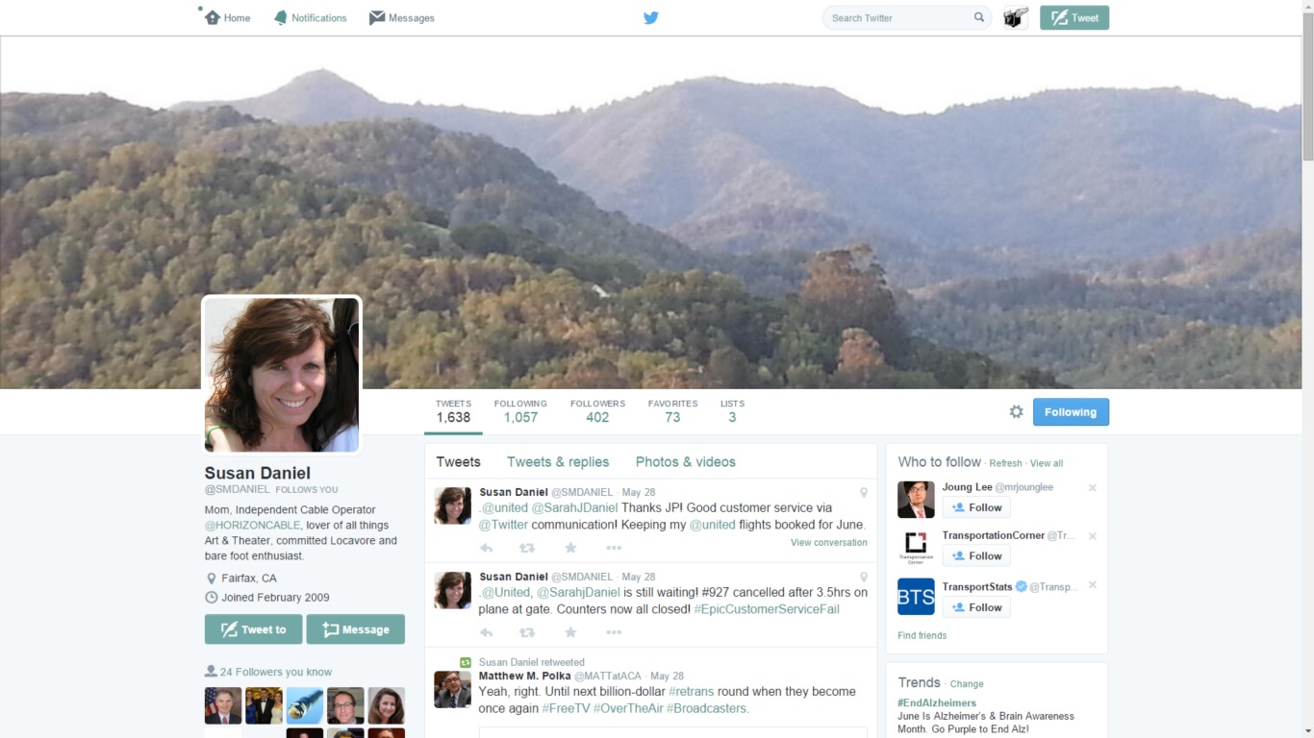This screenshot has width=1314, height=738.
Task: Open account avatar menu in top bar
Action: click(1016, 17)
